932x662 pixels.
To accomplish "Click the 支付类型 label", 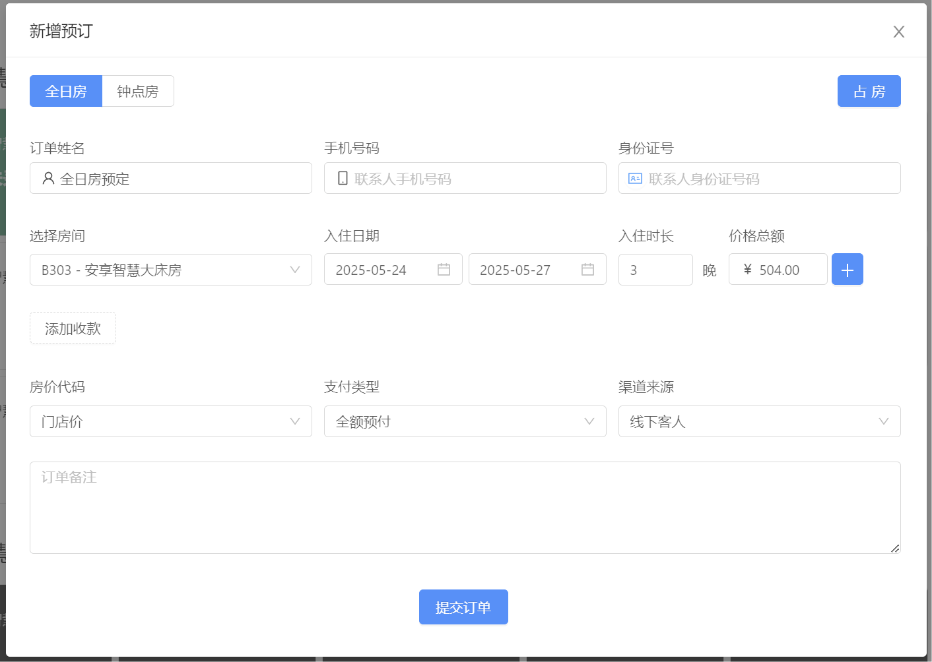I will [352, 387].
